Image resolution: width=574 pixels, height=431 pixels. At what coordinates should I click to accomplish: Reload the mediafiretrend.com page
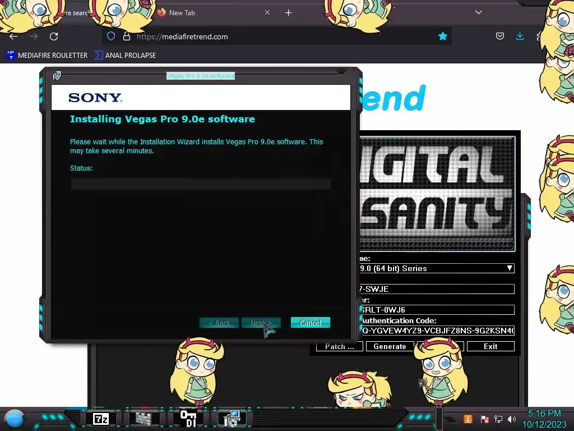54,36
